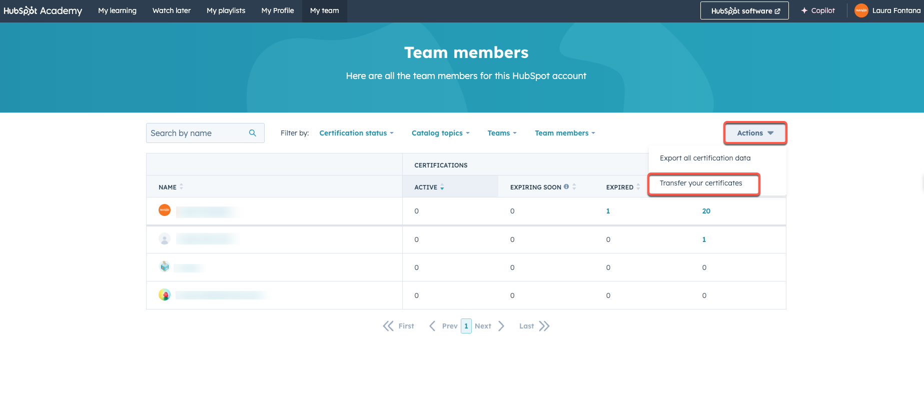Sort by Expiring Soon column arrows
The image size is (924, 408).
point(574,186)
